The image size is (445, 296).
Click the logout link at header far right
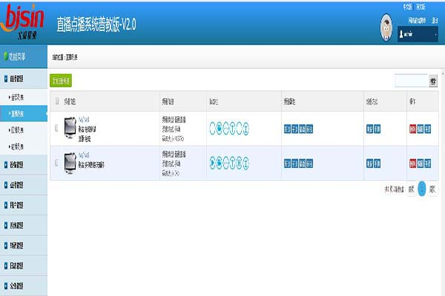coord(435,21)
